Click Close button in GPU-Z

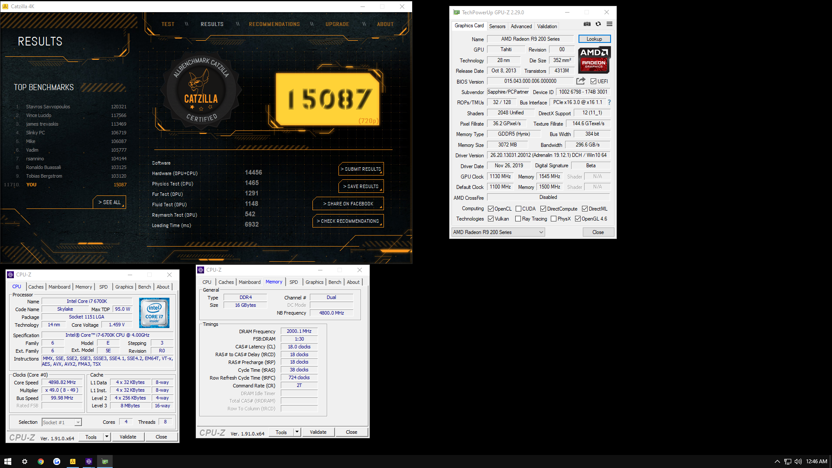pos(598,232)
